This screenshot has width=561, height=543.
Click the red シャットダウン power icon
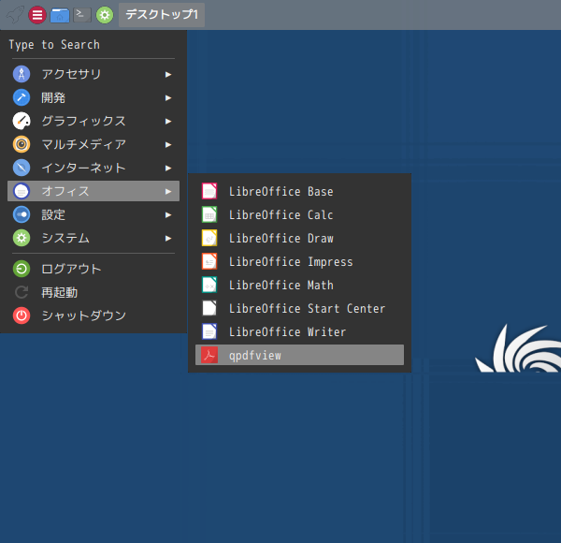tap(22, 316)
